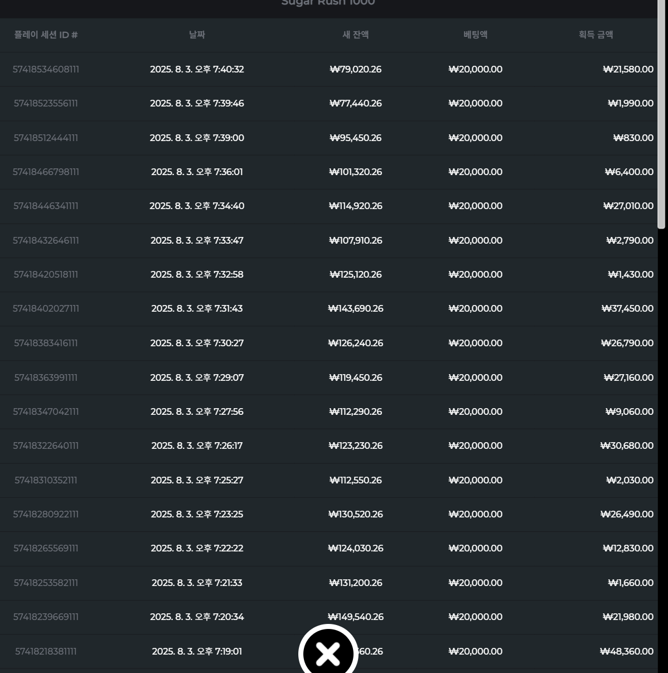Select the row with ₩27,010.00 winnings
The width and height of the screenshot is (668, 673).
628,206
